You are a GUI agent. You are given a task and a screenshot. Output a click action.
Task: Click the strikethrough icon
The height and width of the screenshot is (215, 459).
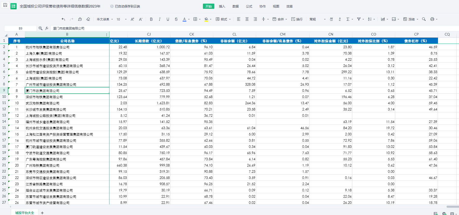[x=176, y=19]
